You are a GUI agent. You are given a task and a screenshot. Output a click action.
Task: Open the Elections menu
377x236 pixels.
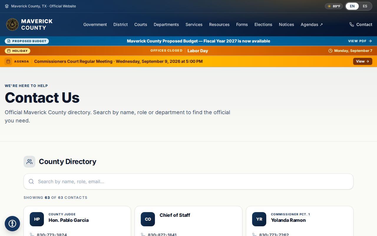263,24
